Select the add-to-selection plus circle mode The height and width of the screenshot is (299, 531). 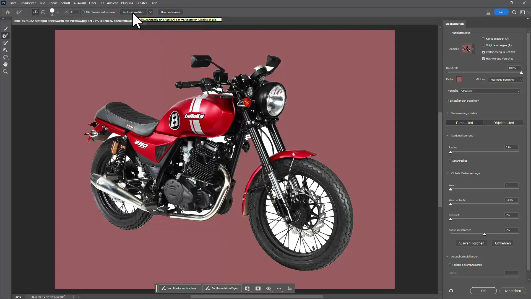tap(35, 12)
